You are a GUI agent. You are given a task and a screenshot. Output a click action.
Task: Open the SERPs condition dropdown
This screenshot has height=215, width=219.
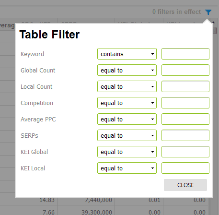127,135
